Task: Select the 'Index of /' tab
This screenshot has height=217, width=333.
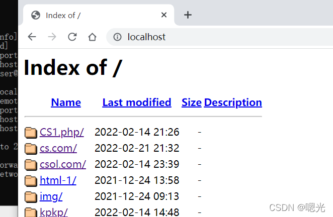Action: pyautogui.click(x=99, y=15)
